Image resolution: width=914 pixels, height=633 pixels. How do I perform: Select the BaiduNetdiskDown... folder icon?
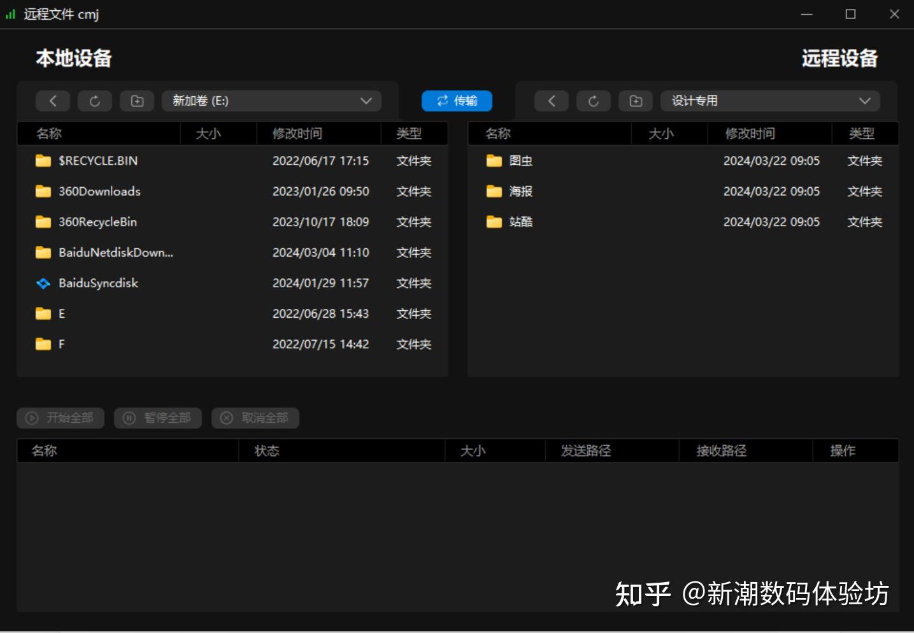point(43,252)
